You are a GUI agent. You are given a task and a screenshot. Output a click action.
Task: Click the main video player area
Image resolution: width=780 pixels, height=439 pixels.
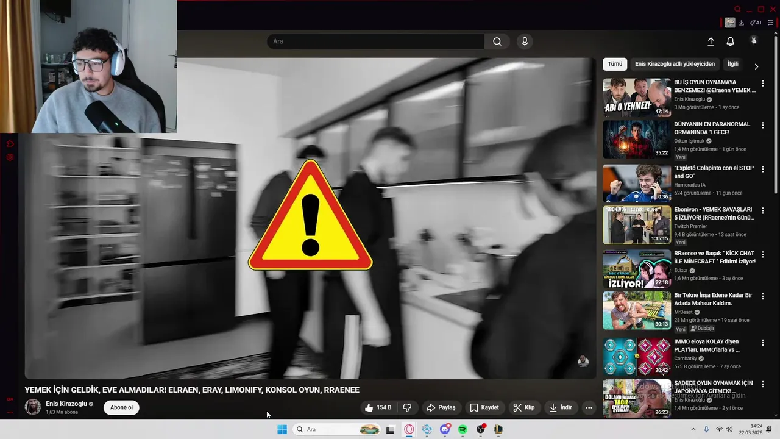coord(310,218)
